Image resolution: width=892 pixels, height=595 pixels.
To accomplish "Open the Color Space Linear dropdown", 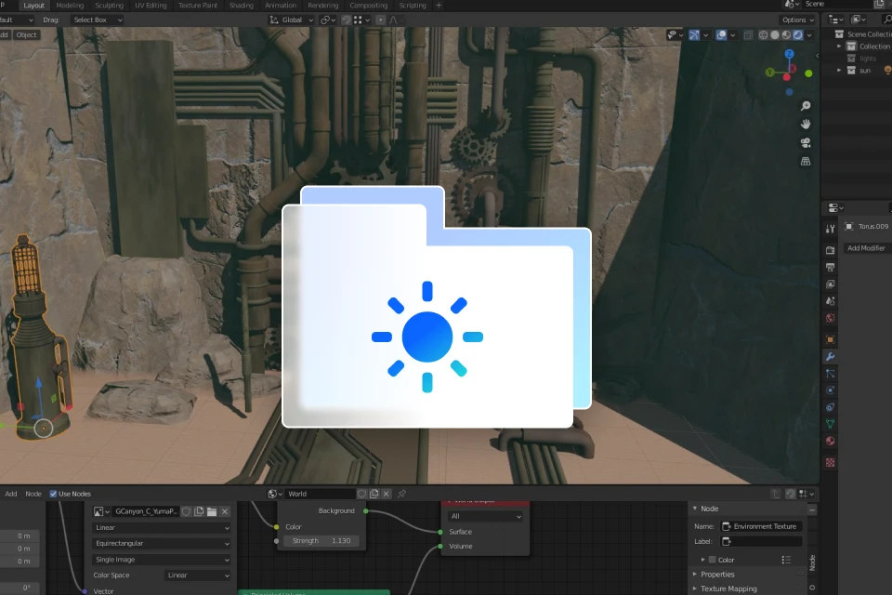I will pyautogui.click(x=198, y=575).
